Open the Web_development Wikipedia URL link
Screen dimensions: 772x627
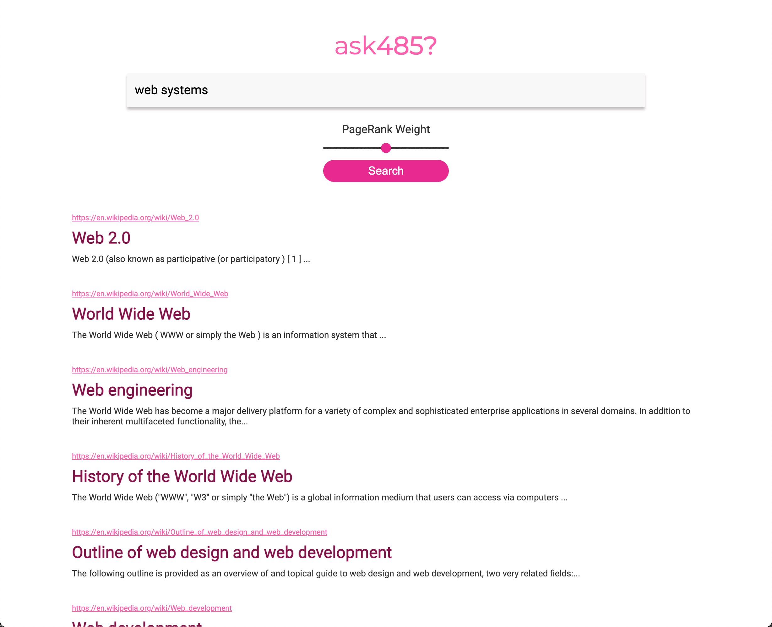tap(152, 608)
